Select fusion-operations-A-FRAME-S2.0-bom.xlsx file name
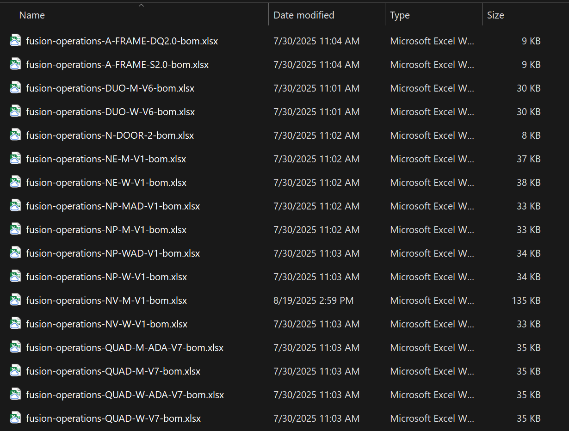This screenshot has height=431, width=569. pos(118,64)
